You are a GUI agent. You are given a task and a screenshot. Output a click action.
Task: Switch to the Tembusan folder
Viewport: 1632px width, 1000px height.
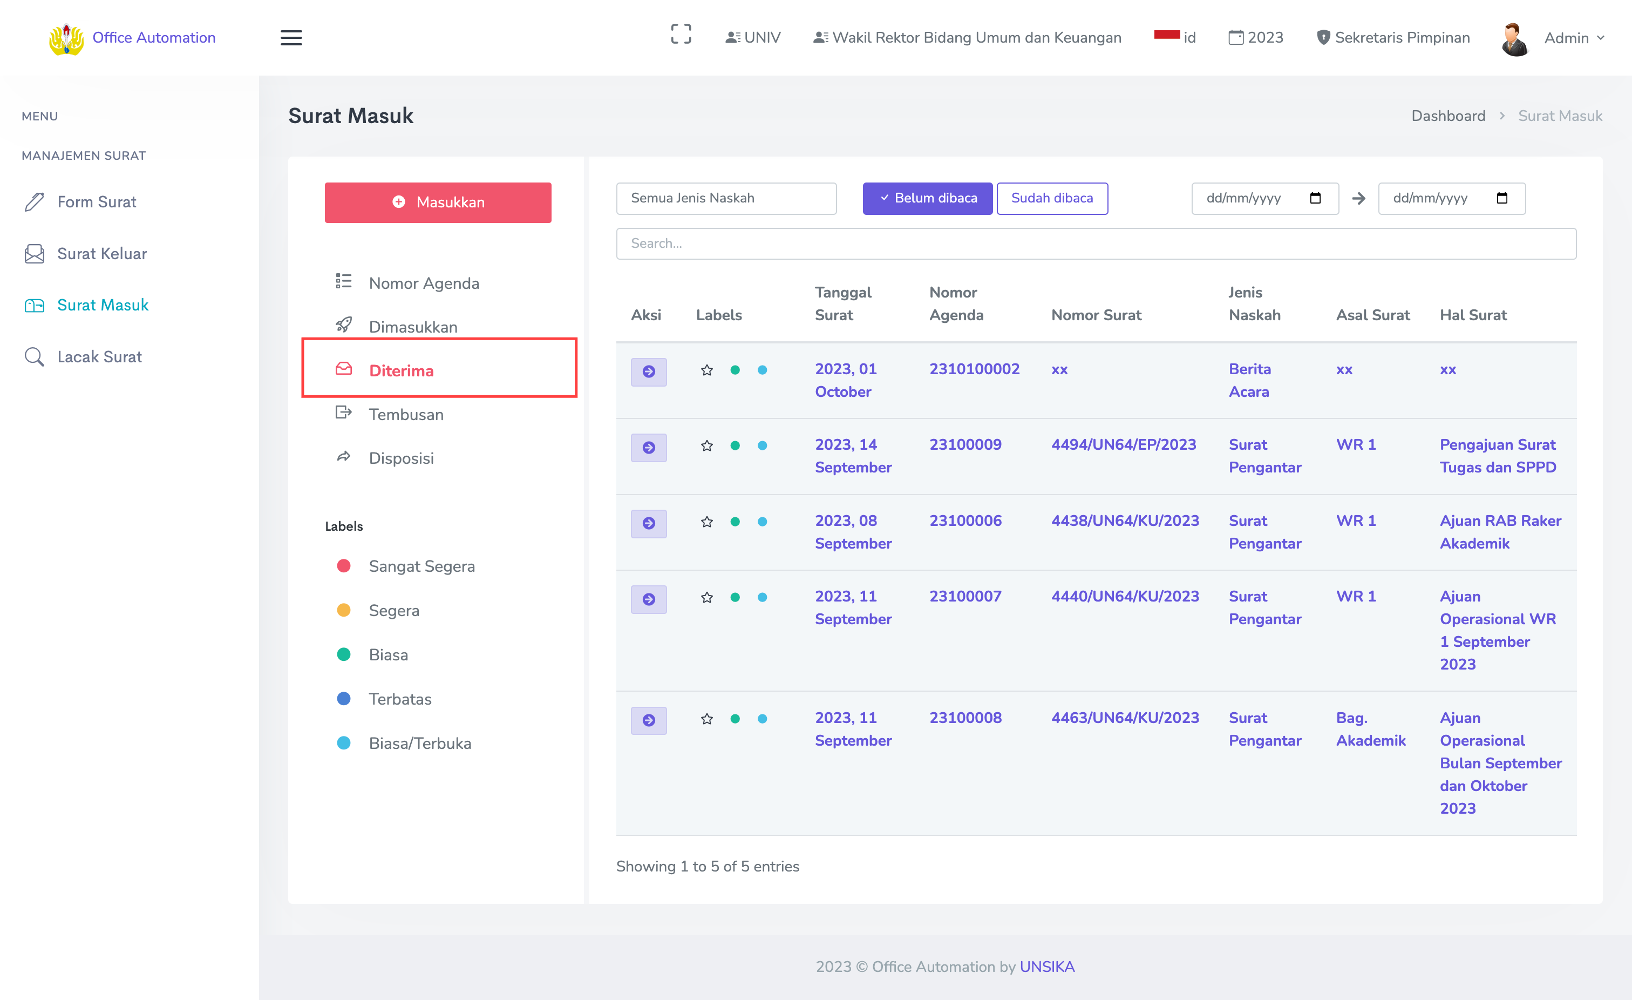pyautogui.click(x=405, y=414)
